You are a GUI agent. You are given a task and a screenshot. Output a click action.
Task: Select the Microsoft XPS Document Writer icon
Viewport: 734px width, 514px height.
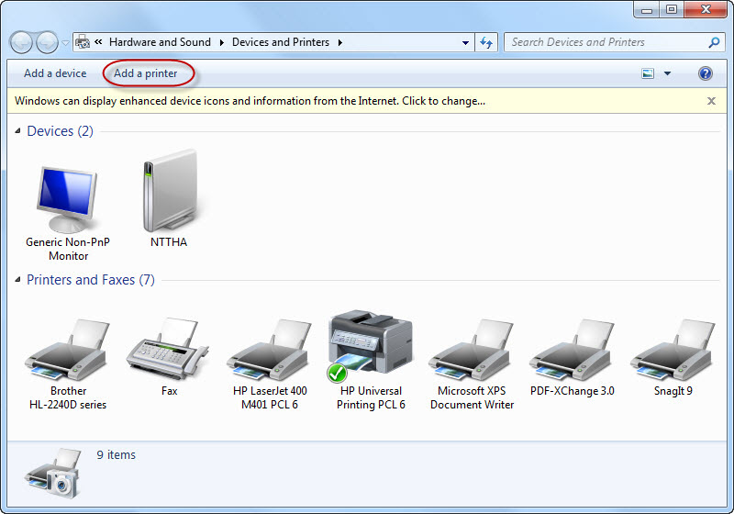click(471, 349)
